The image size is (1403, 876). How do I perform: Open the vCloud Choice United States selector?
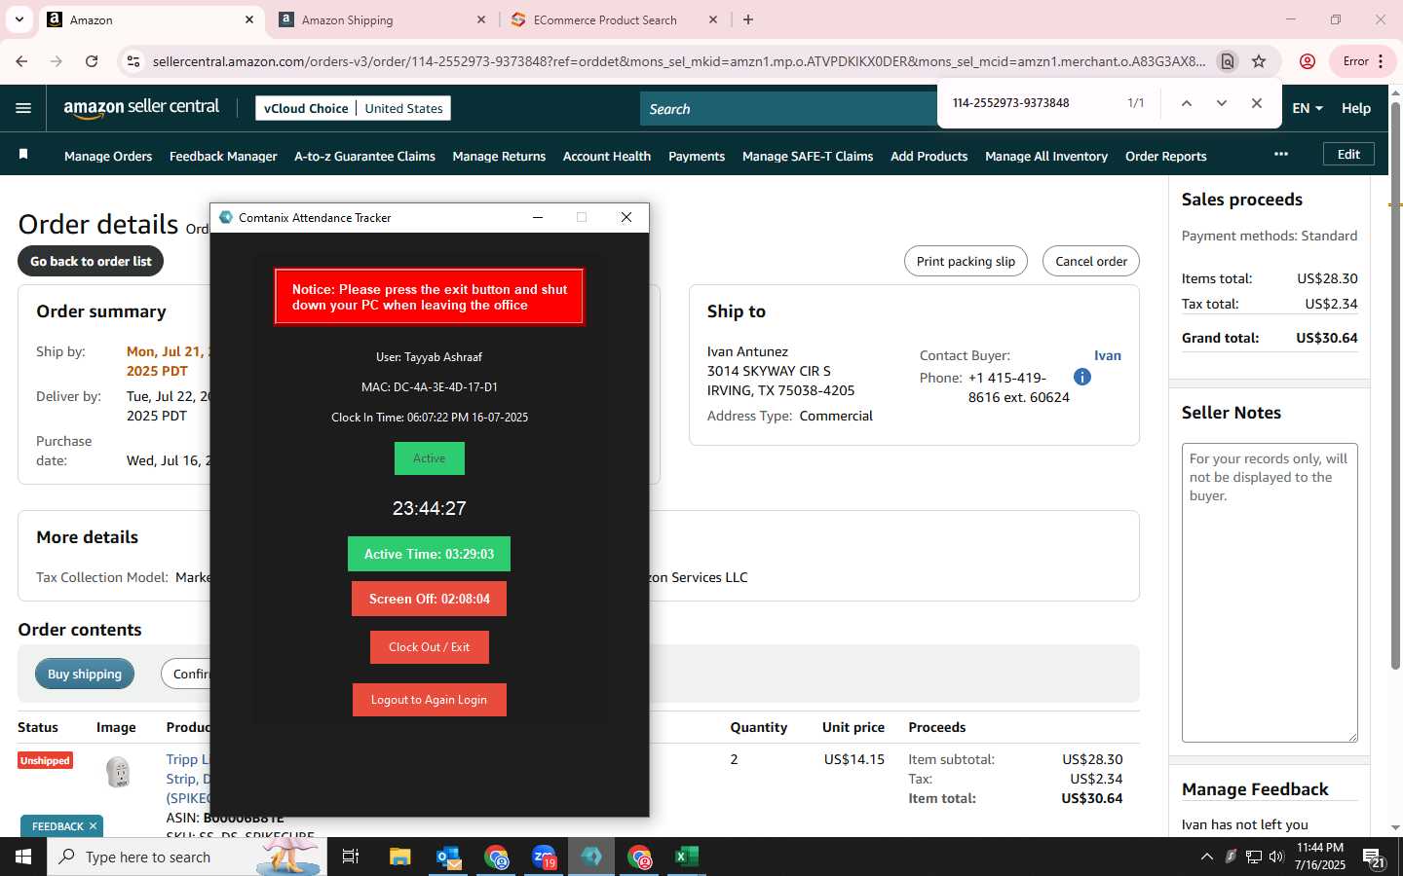click(353, 108)
